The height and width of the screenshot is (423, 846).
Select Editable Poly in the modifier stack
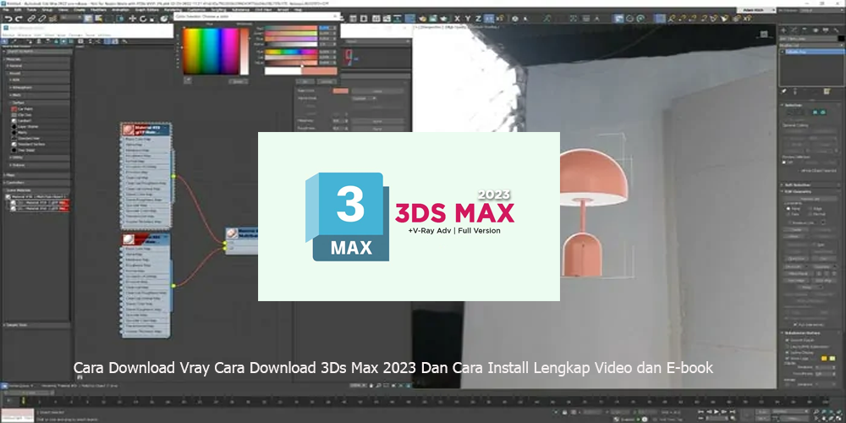(x=811, y=52)
